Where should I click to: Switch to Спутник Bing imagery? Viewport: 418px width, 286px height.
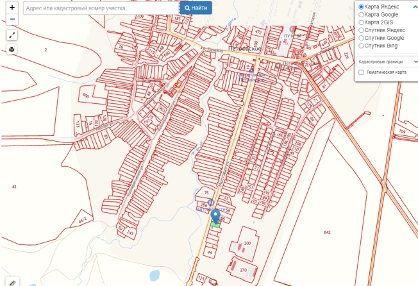tap(362, 46)
